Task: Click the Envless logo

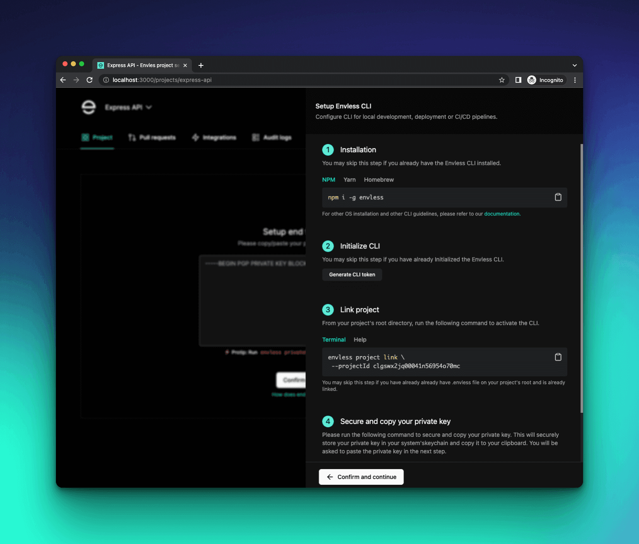Action: [89, 107]
